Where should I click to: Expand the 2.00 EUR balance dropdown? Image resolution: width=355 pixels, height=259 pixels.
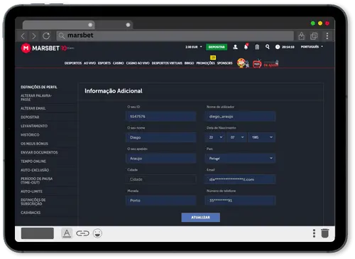(x=194, y=47)
